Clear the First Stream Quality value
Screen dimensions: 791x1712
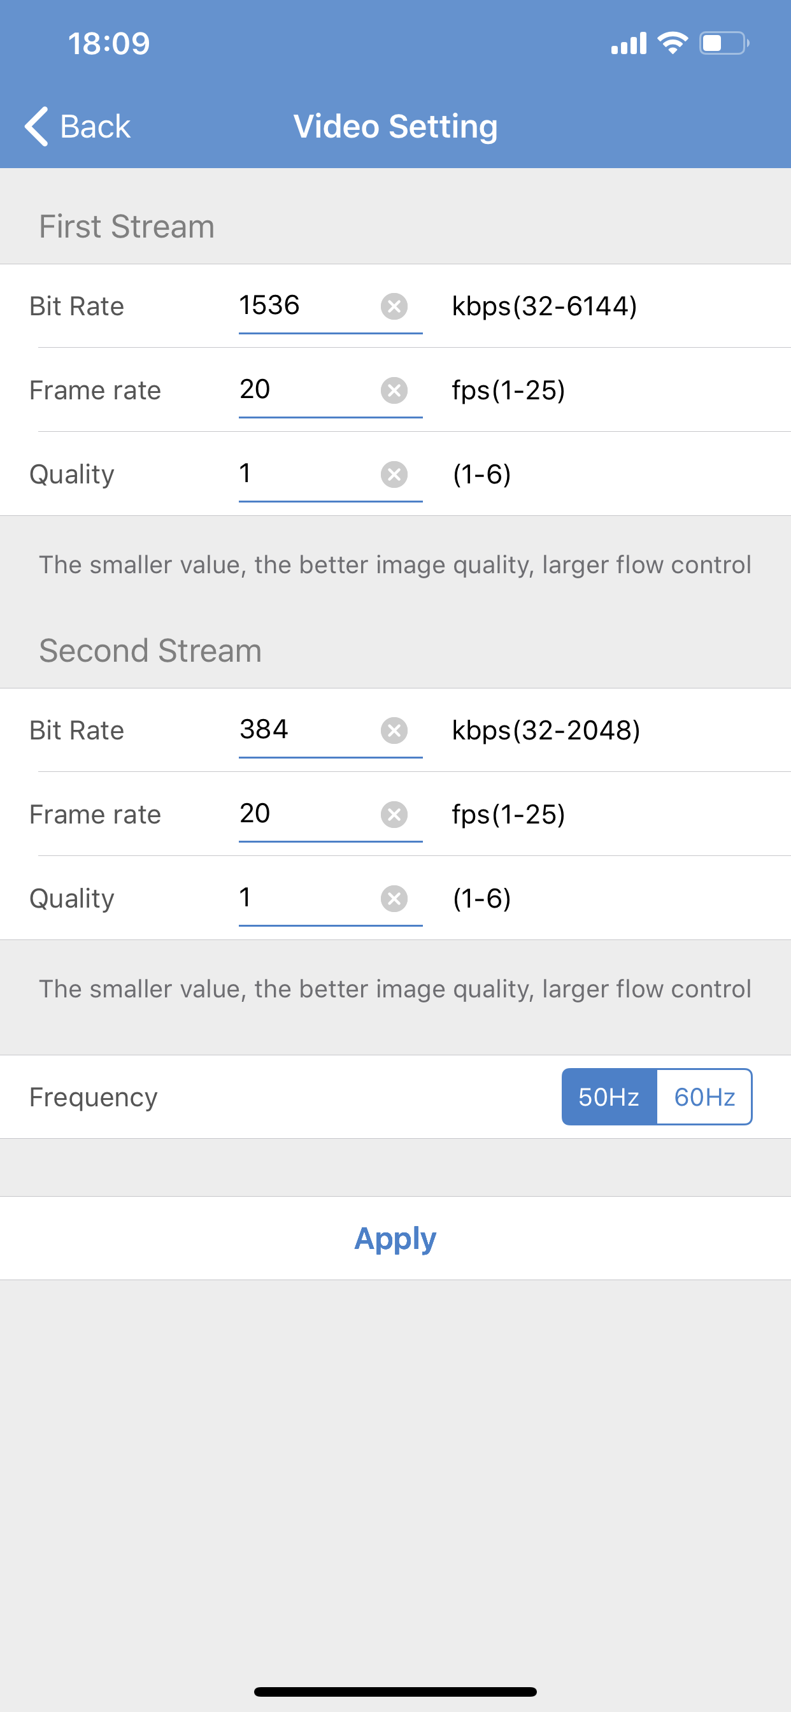pos(394,474)
